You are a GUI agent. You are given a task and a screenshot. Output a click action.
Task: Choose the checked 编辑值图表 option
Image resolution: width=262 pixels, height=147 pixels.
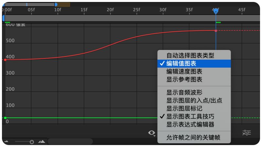coord(194,63)
